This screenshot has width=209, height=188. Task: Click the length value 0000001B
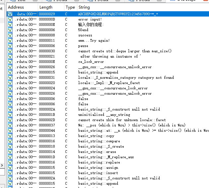pos(47,115)
